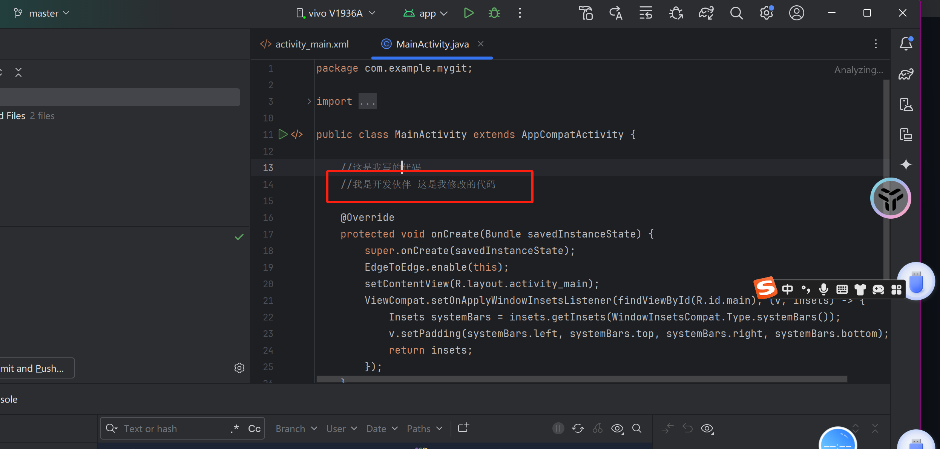Open the Branch filter dropdown

296,429
